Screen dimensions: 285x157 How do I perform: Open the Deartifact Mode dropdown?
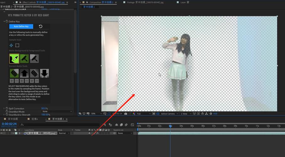[57, 111]
